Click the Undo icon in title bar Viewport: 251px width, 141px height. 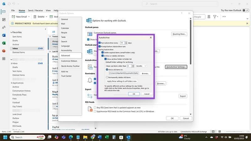click(14, 4)
